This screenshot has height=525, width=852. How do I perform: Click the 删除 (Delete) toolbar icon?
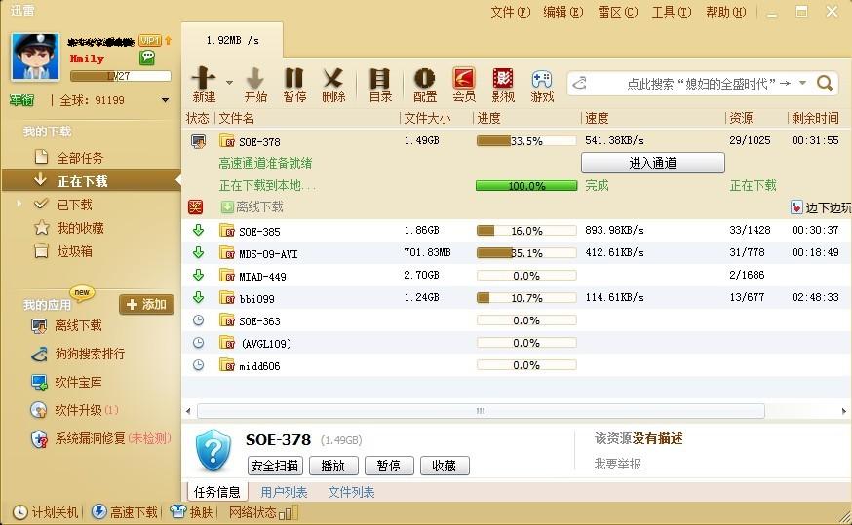tap(333, 85)
